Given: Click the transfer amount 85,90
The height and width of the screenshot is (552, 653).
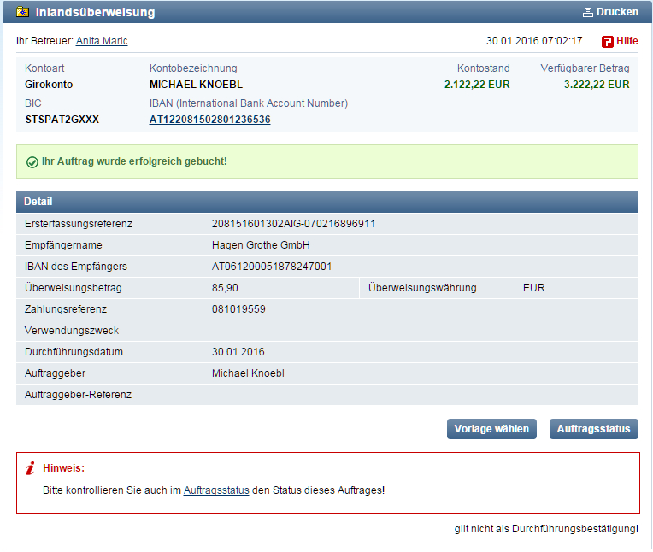Looking at the screenshot, I should coord(225,288).
